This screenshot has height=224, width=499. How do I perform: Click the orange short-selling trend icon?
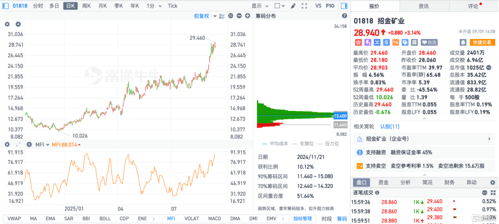click(x=396, y=42)
